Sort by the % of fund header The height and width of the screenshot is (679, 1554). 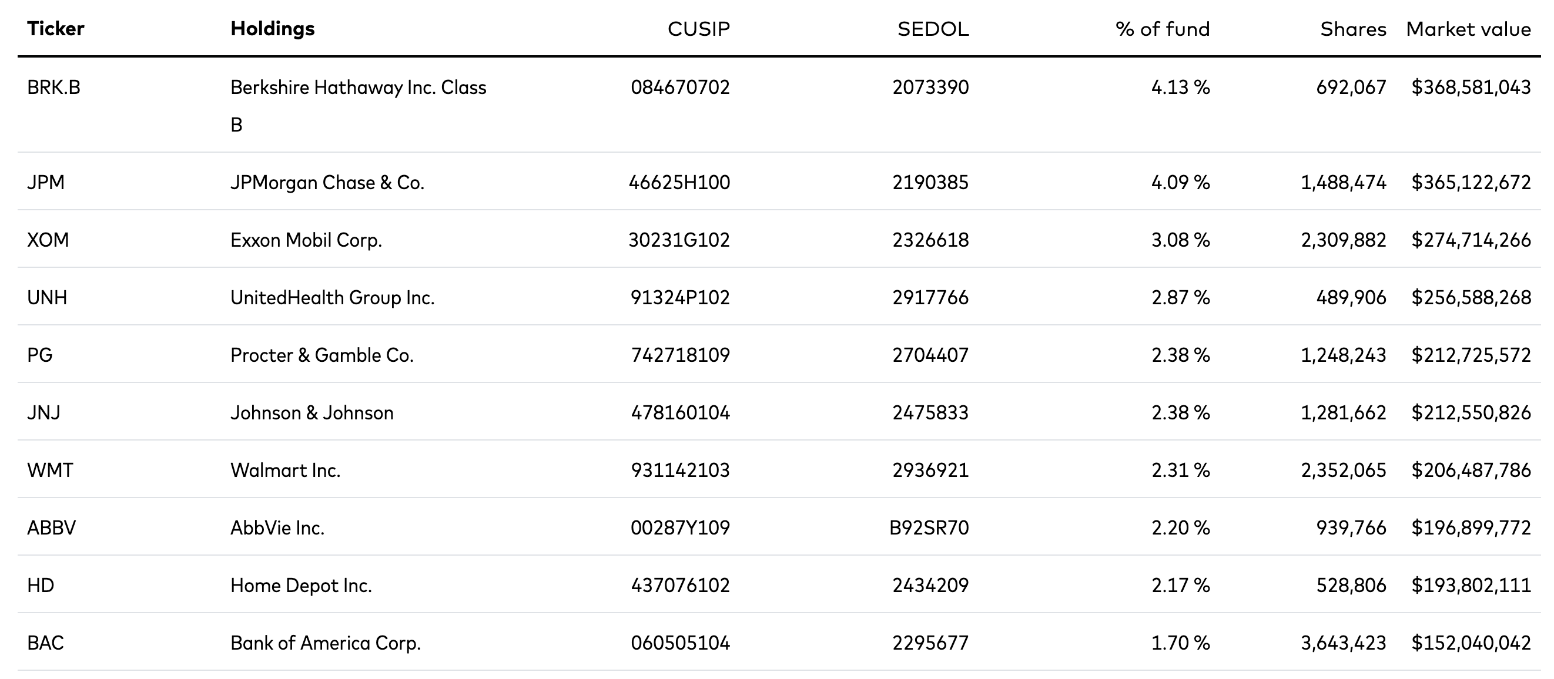1162,29
